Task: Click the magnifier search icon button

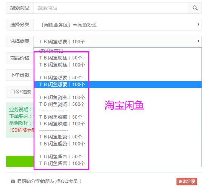Action: (195, 8)
